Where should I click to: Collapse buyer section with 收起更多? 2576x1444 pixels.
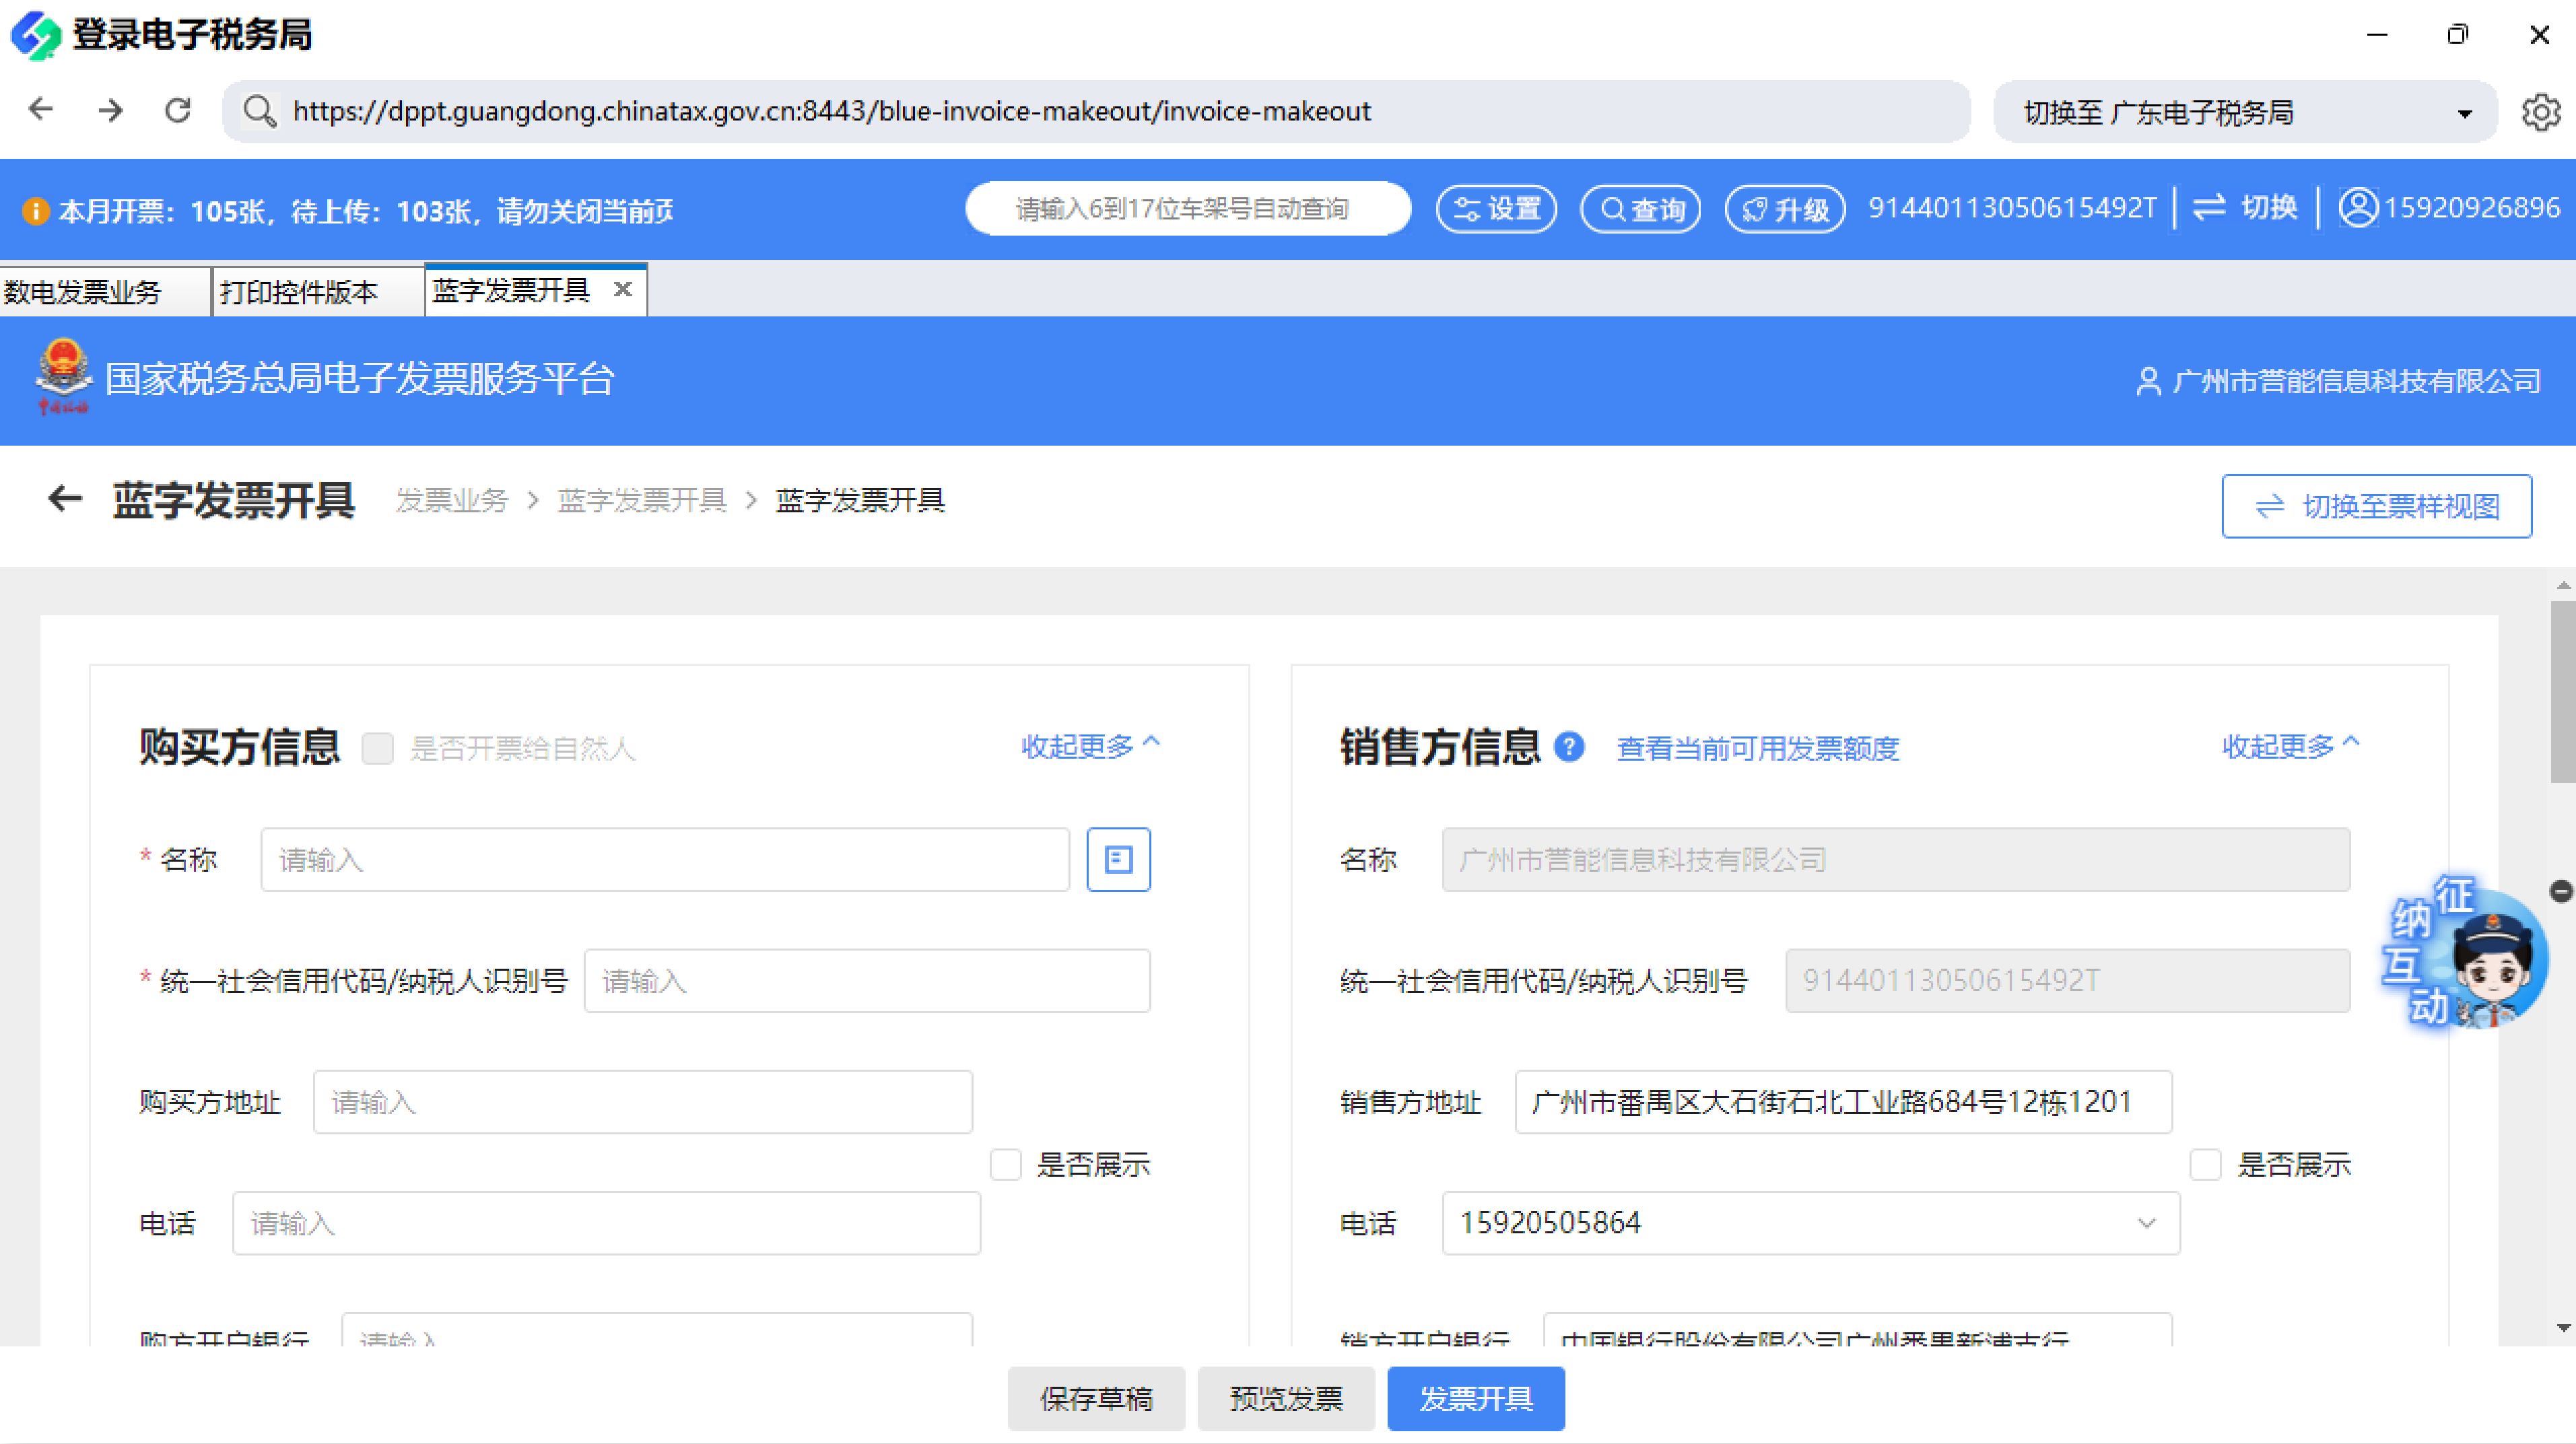pyautogui.click(x=1090, y=746)
